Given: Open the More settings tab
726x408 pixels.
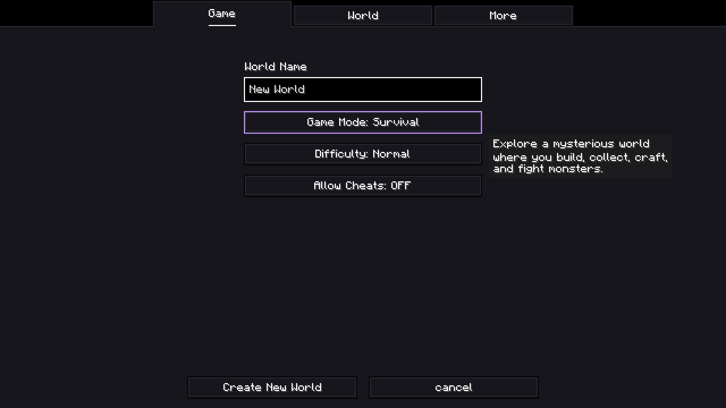Looking at the screenshot, I should tap(503, 15).
